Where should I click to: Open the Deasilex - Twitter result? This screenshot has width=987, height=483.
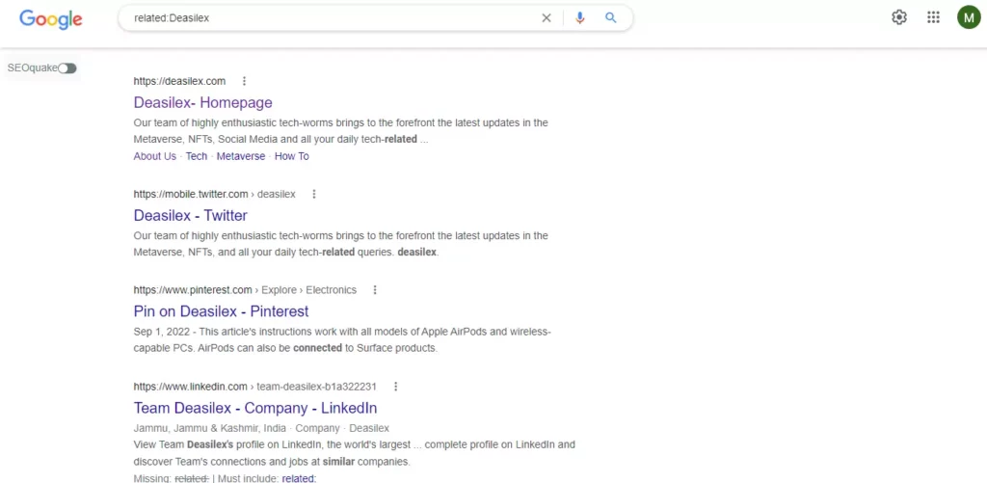click(190, 215)
